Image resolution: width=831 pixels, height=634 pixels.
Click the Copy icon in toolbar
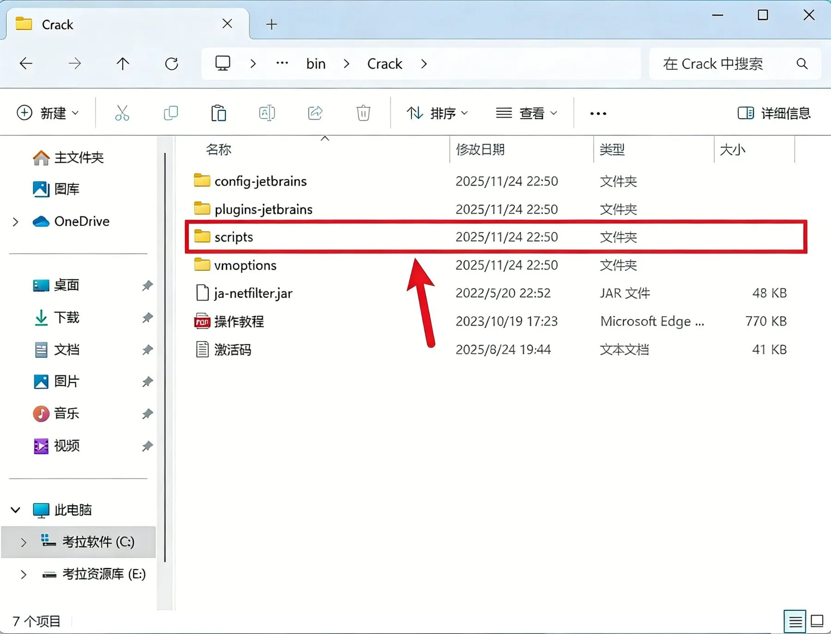(171, 113)
